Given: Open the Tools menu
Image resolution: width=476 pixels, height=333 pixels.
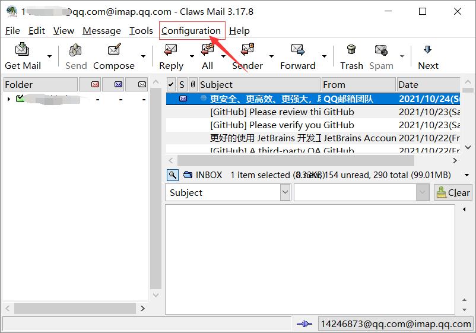Looking at the screenshot, I should [x=141, y=31].
